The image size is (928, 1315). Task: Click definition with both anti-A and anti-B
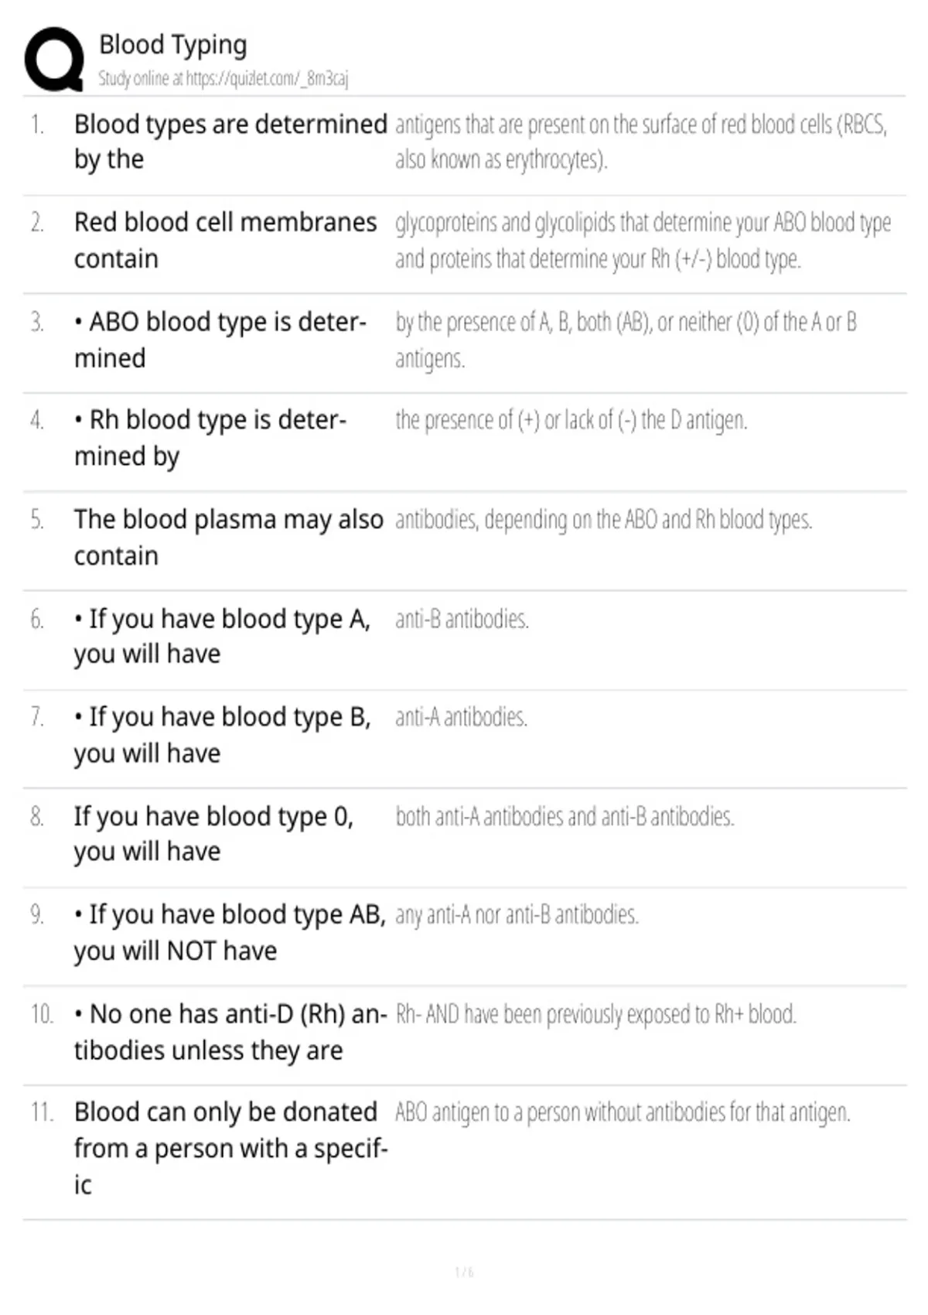pos(565,816)
